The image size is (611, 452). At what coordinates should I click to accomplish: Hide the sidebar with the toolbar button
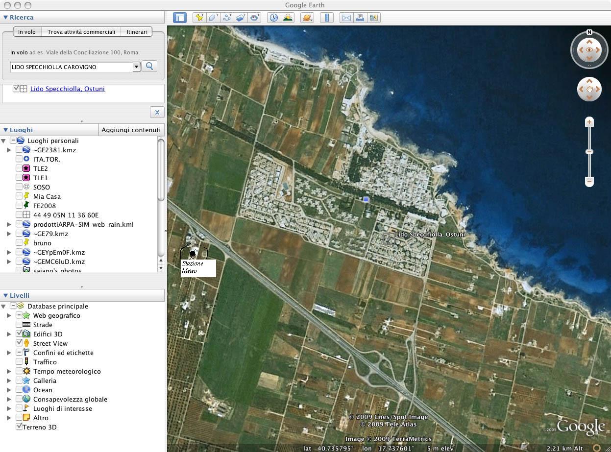[x=180, y=18]
